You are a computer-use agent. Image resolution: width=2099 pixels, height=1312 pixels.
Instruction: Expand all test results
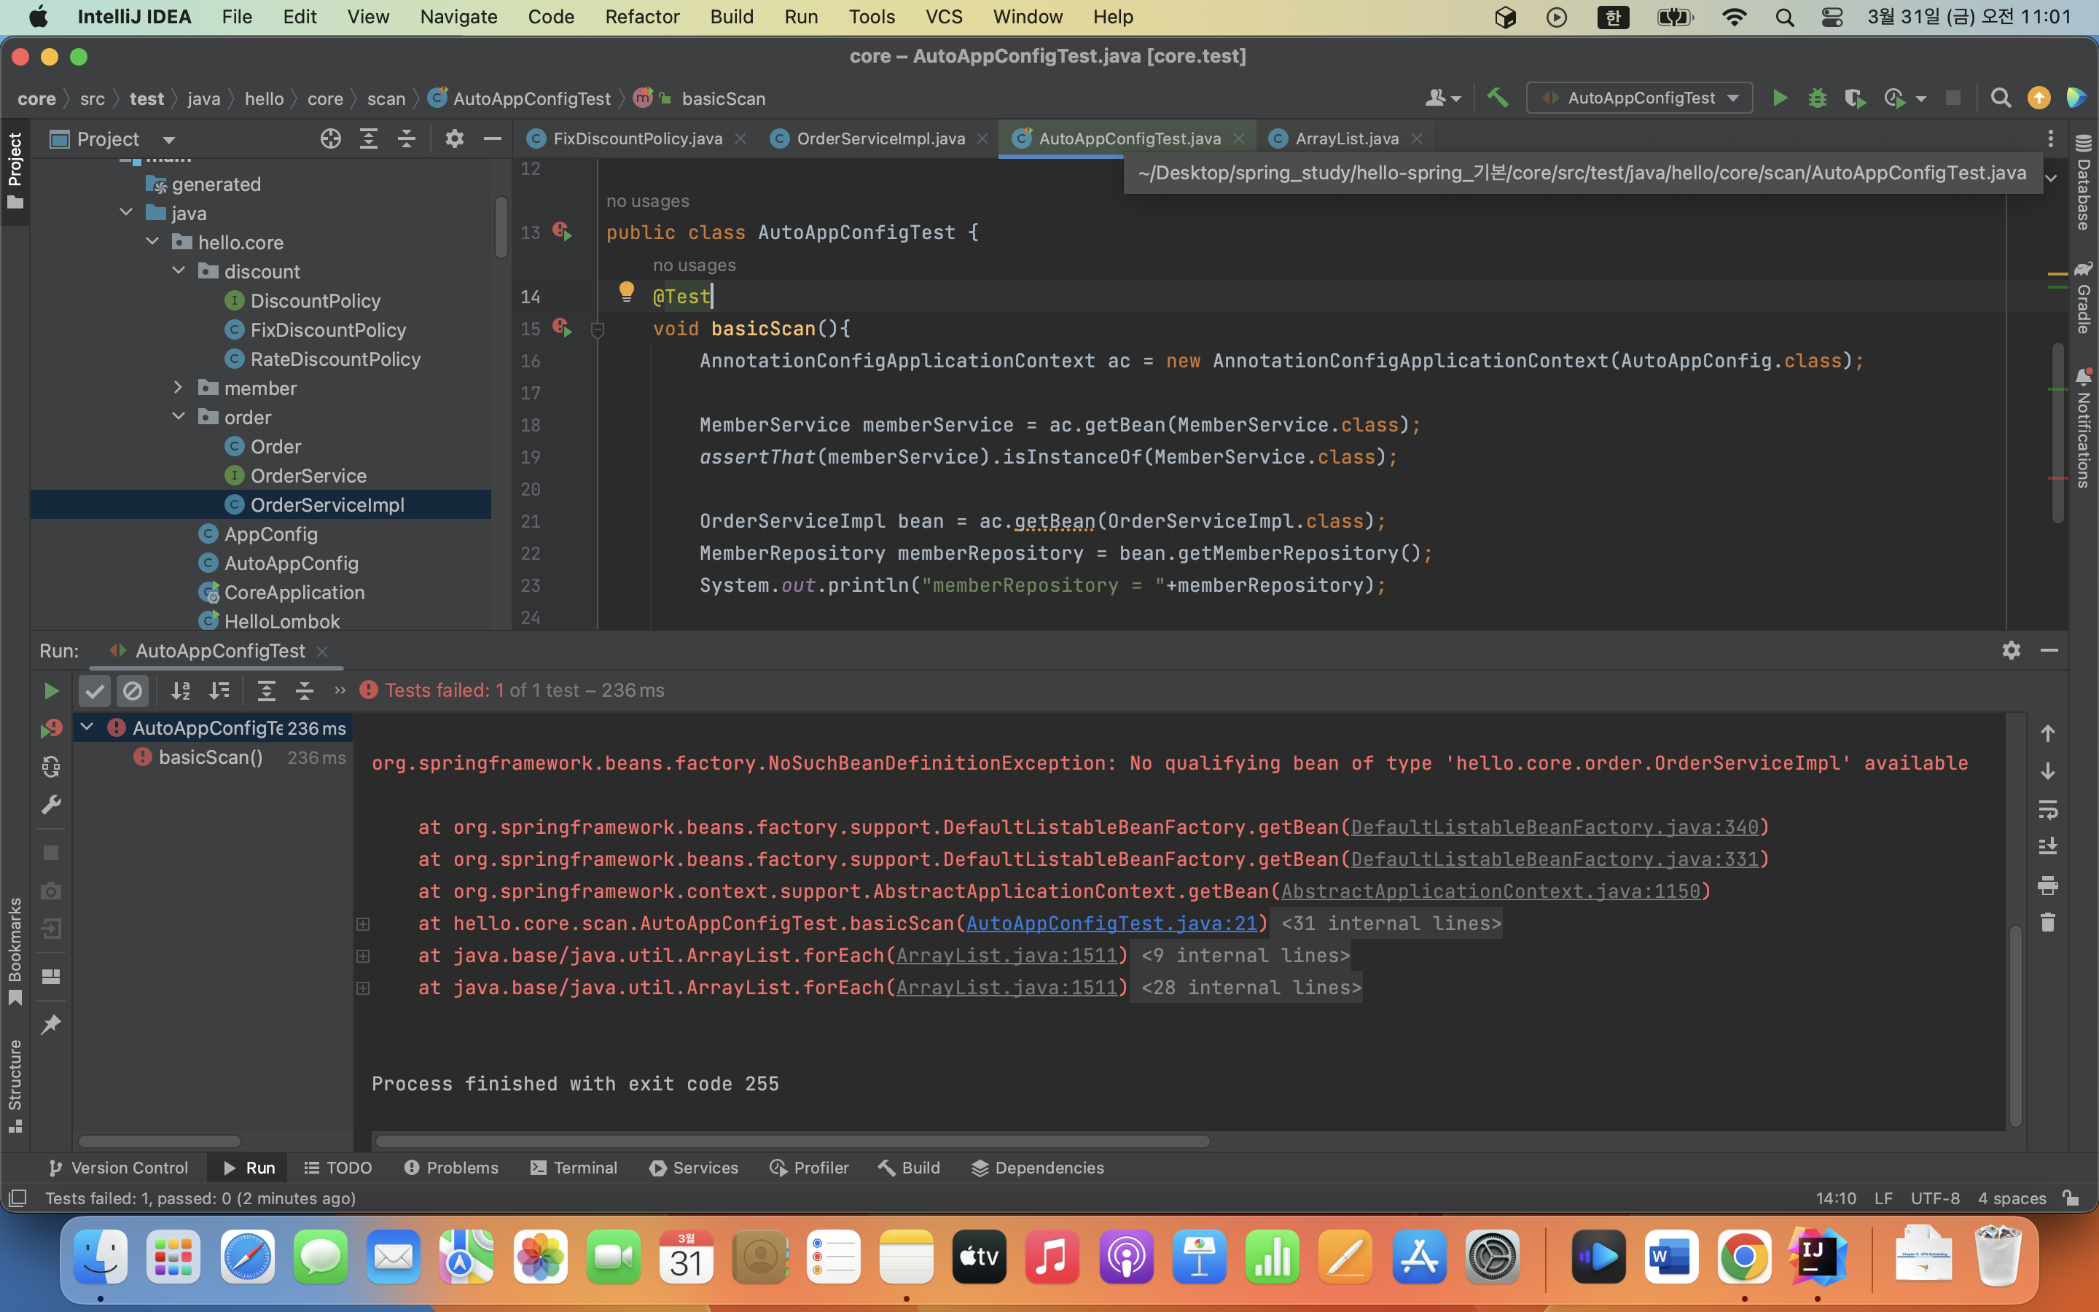pos(266,691)
